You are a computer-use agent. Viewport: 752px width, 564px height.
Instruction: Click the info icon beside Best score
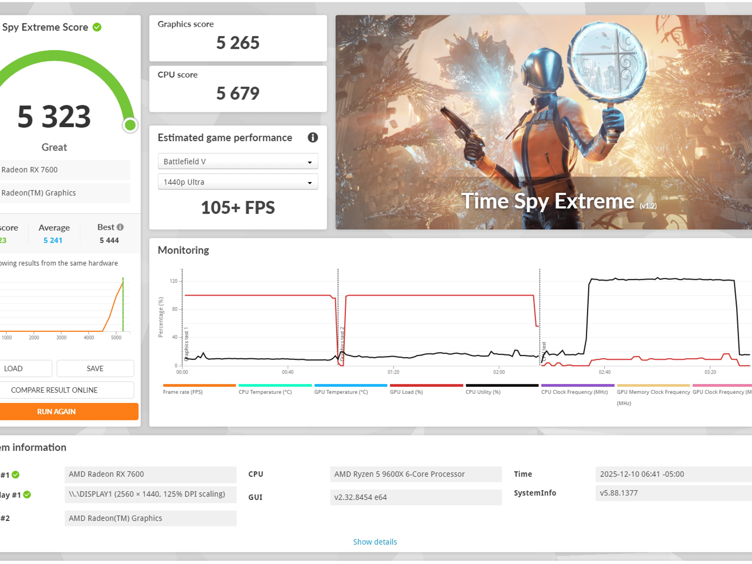click(120, 227)
